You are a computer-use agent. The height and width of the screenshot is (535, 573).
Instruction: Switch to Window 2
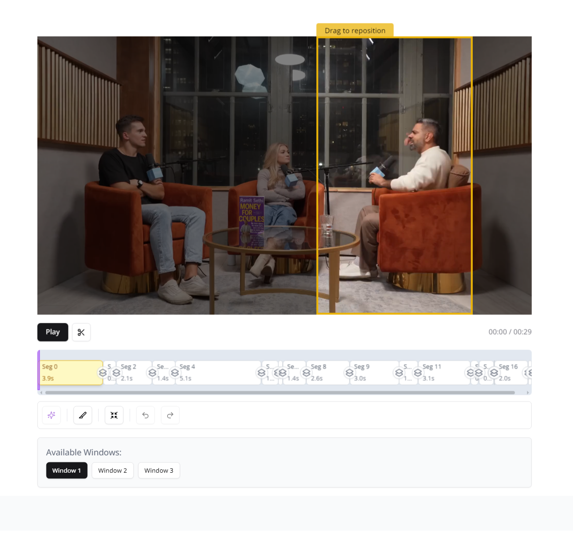click(112, 470)
